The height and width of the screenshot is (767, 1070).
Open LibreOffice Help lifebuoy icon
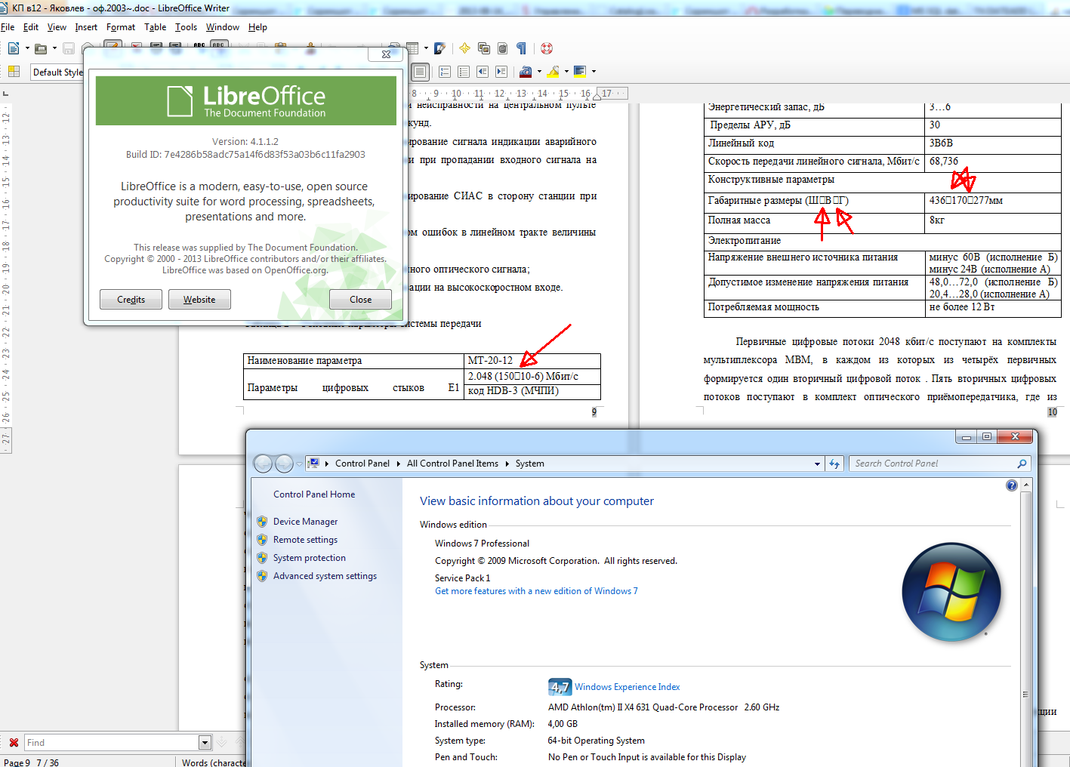[x=547, y=48]
